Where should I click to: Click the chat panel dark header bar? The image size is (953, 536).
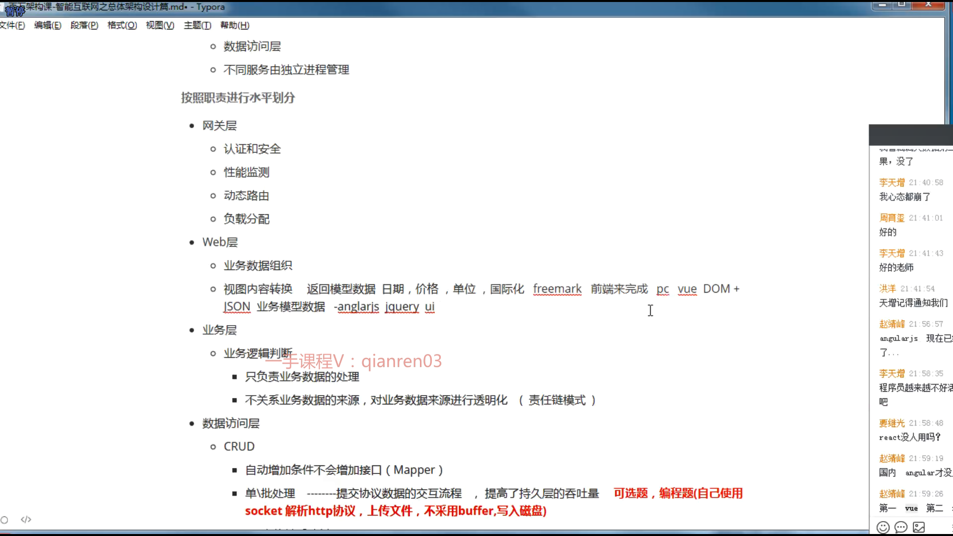click(x=911, y=135)
